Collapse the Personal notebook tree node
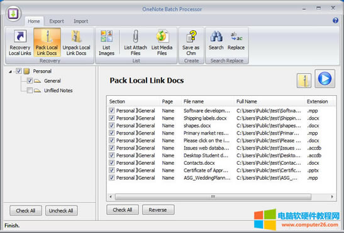This screenshot has height=233, width=344. pos(10,71)
